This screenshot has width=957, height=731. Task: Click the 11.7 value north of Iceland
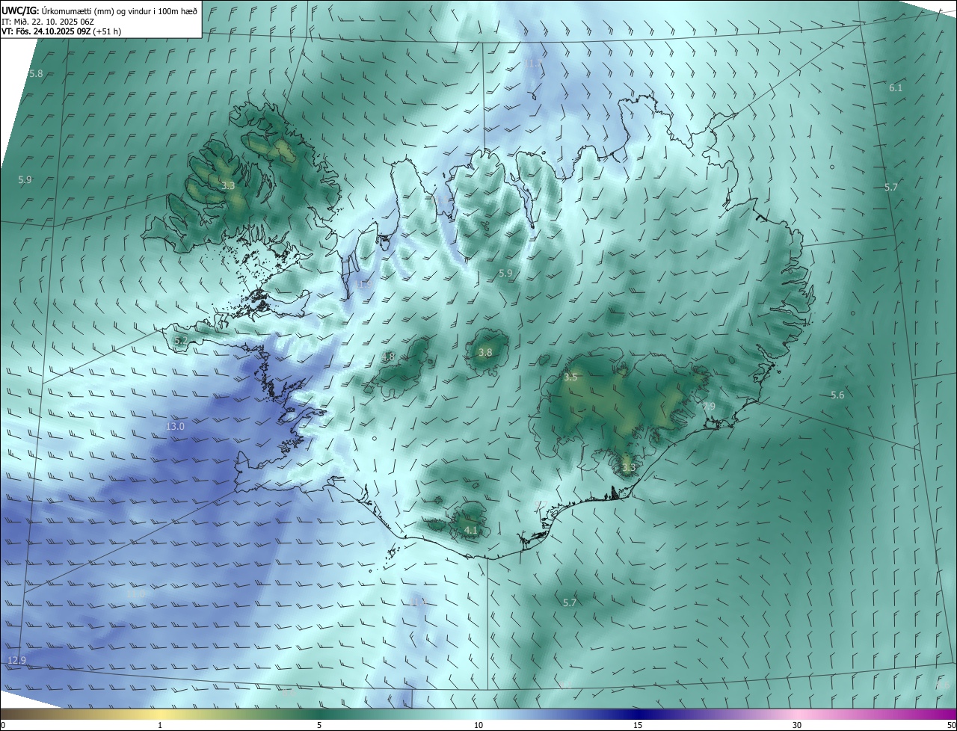(x=533, y=64)
